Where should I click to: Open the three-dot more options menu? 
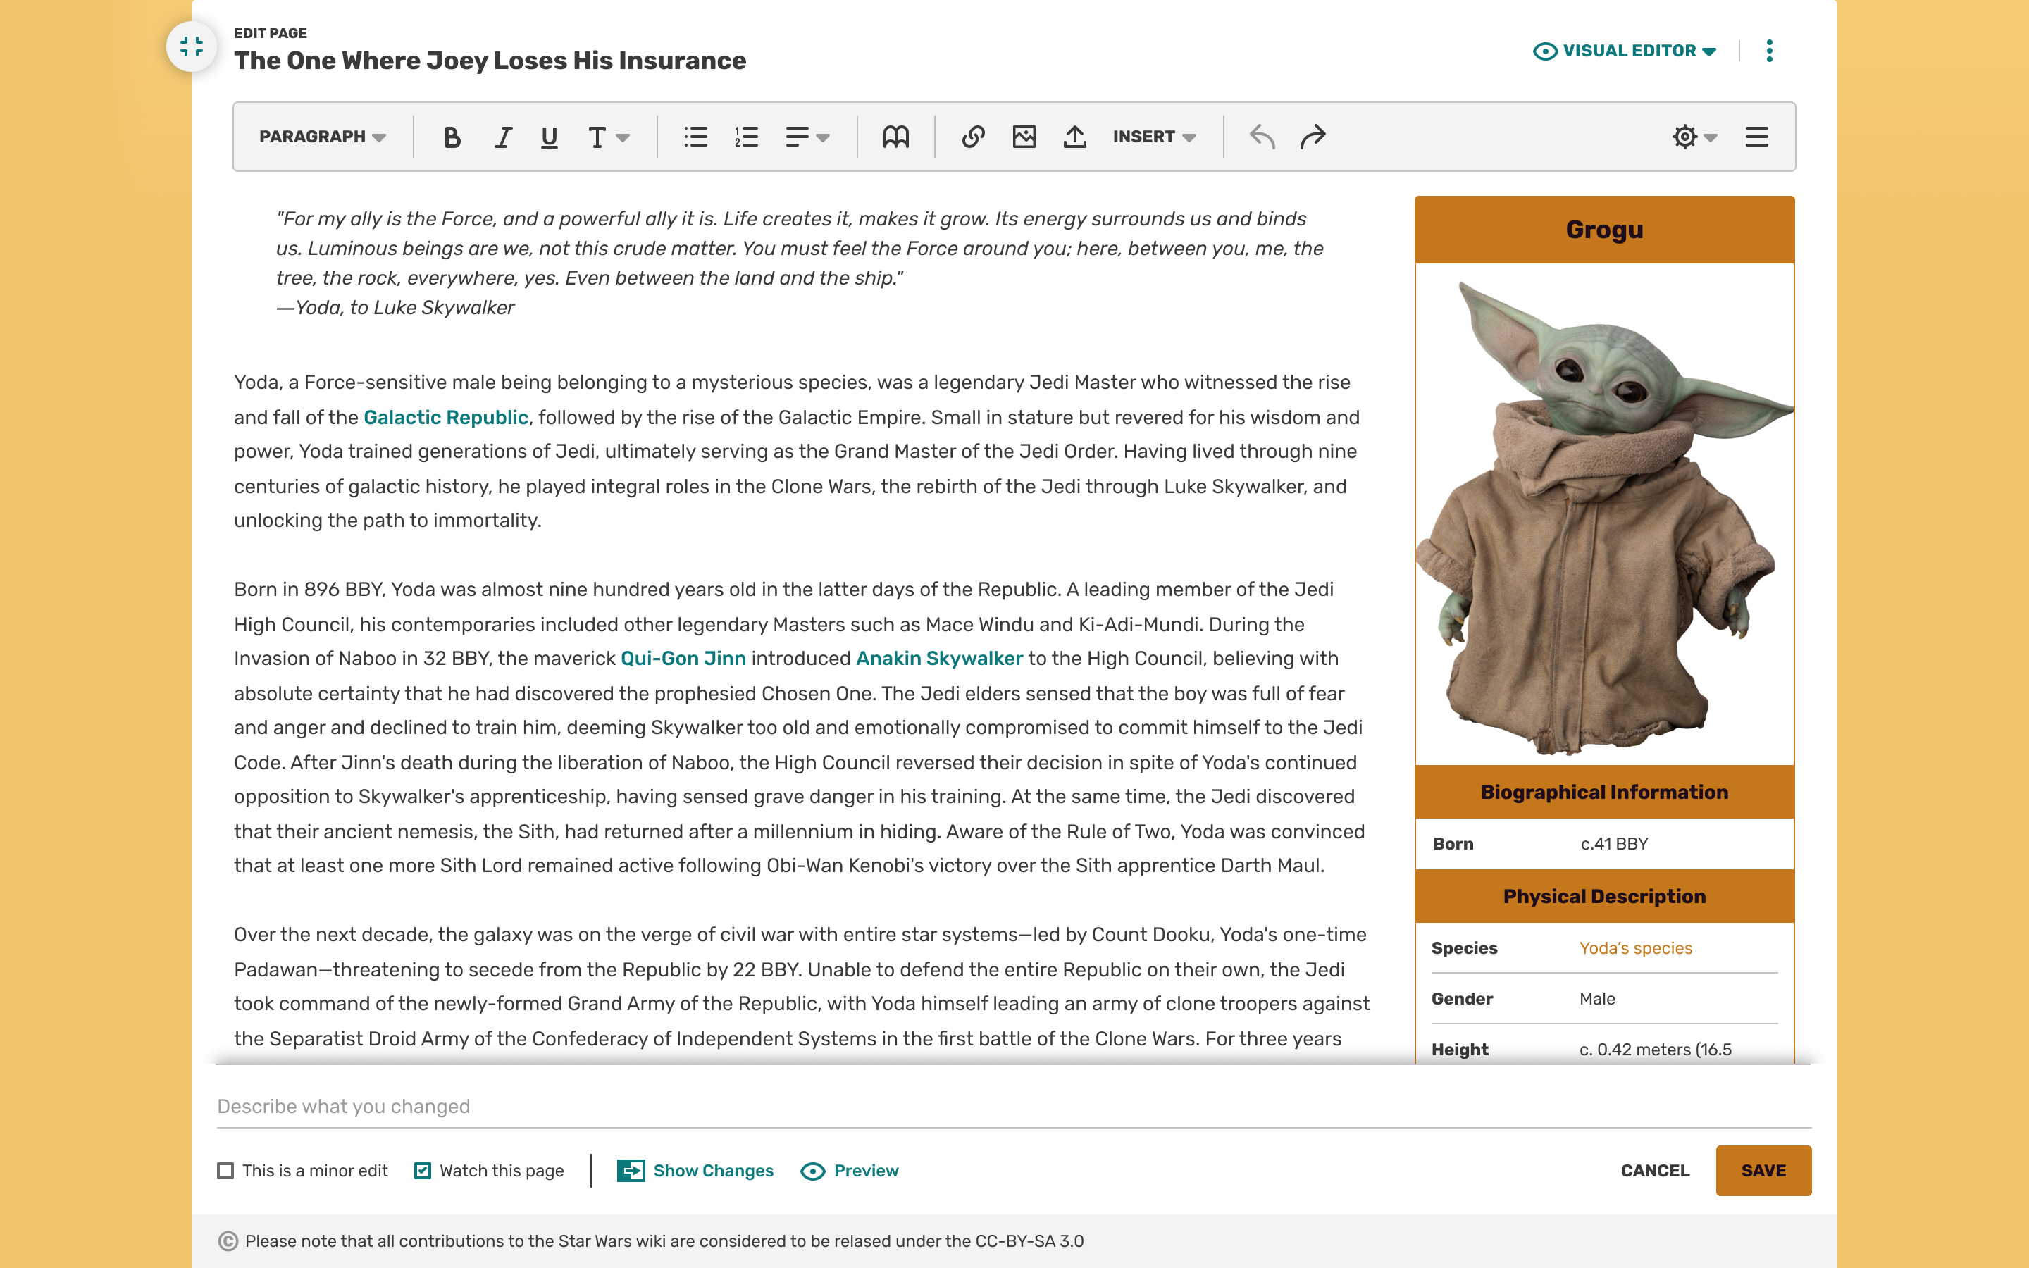(x=1769, y=51)
